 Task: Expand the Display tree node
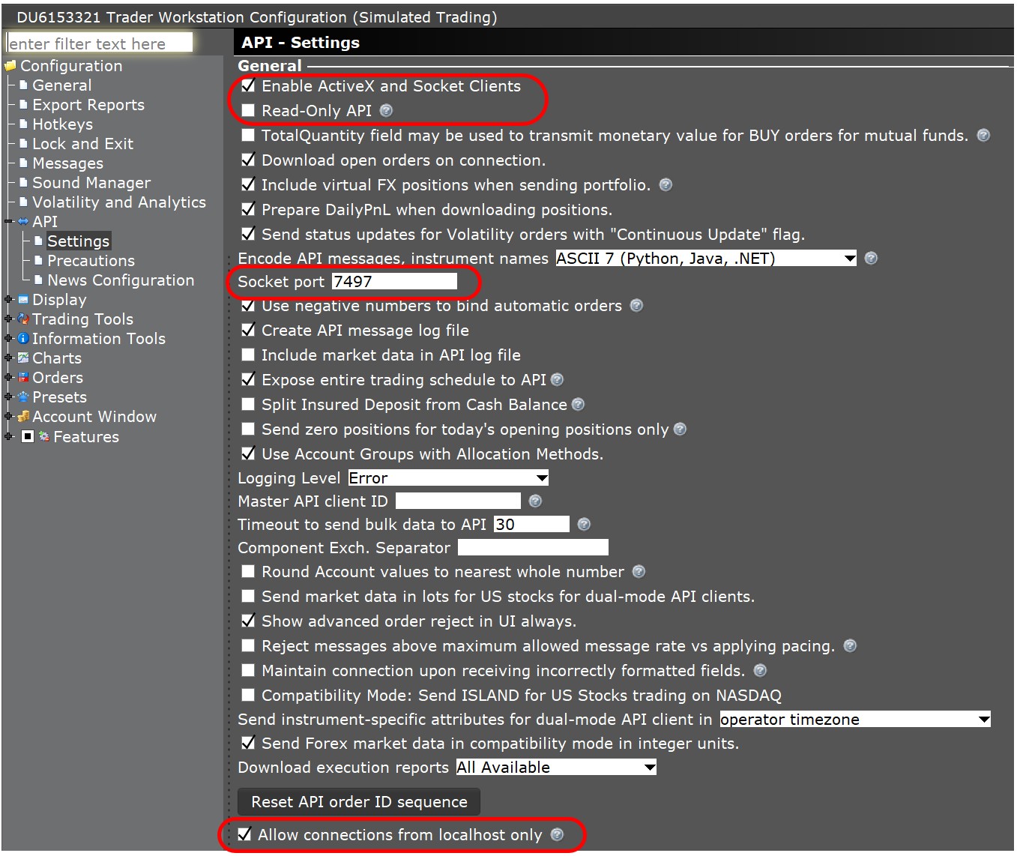[9, 300]
